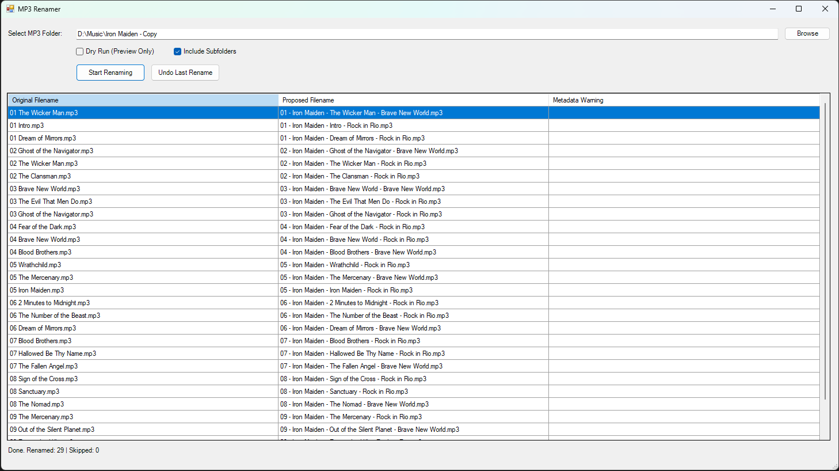Select row '01 The Wicker Man.mp3'

pyautogui.click(x=413, y=113)
